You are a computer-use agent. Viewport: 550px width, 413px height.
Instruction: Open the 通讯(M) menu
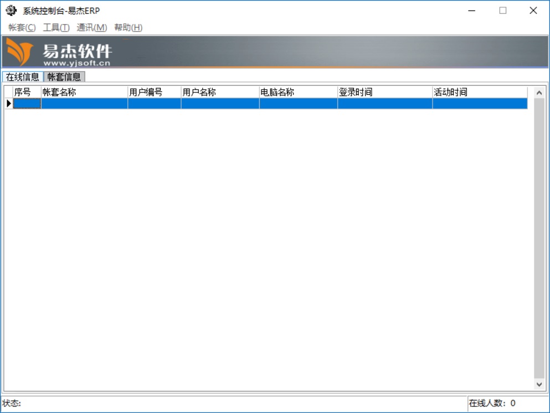[91, 28]
